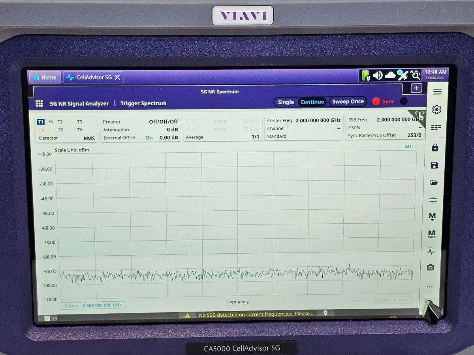Open the cloud connection icon
This screenshot has width=474, height=355.
pyautogui.click(x=390, y=75)
